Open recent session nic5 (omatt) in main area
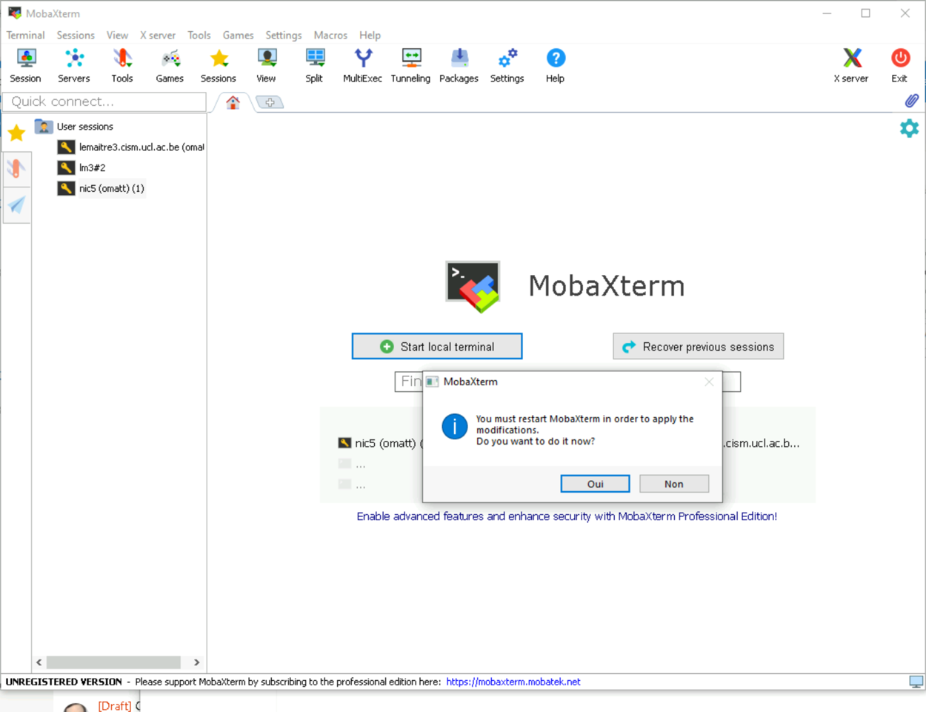 tap(379, 443)
